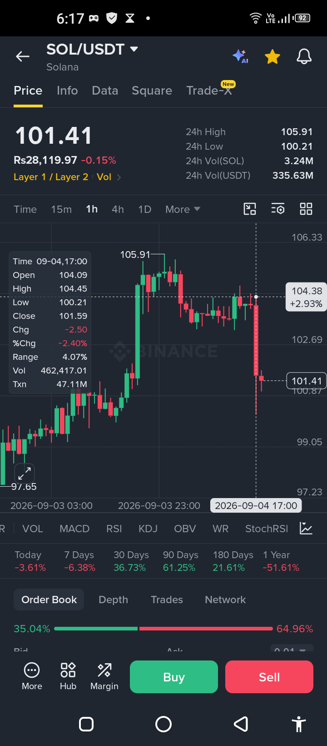Viewport: 327px width, 746px height.
Task: Open the chart drawing tools icon
Action: pos(250,209)
